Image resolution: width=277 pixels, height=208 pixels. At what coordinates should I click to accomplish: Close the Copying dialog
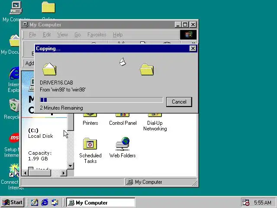pyautogui.click(x=193, y=48)
